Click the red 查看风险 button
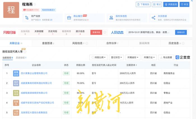The height and width of the screenshot is (119, 196). point(96,32)
